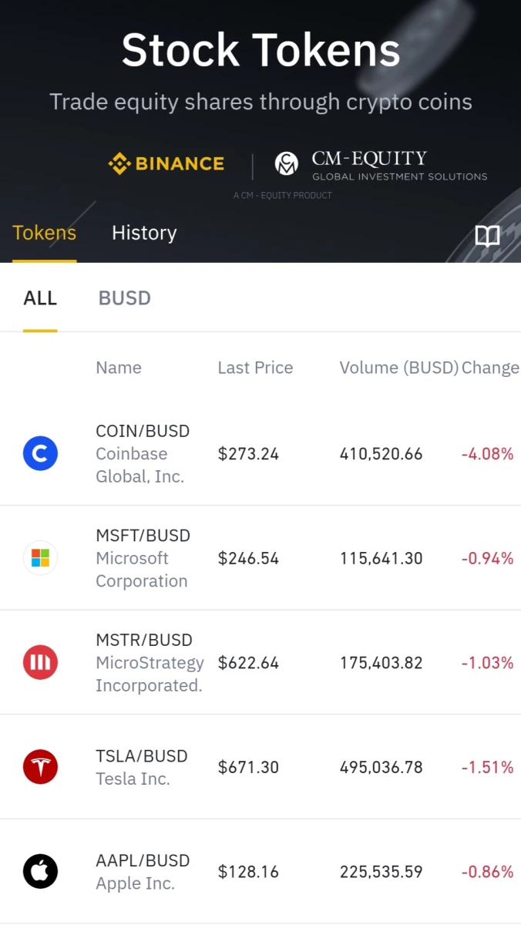Open the MSTR/BUSD MicroStrategy row

pos(260,662)
